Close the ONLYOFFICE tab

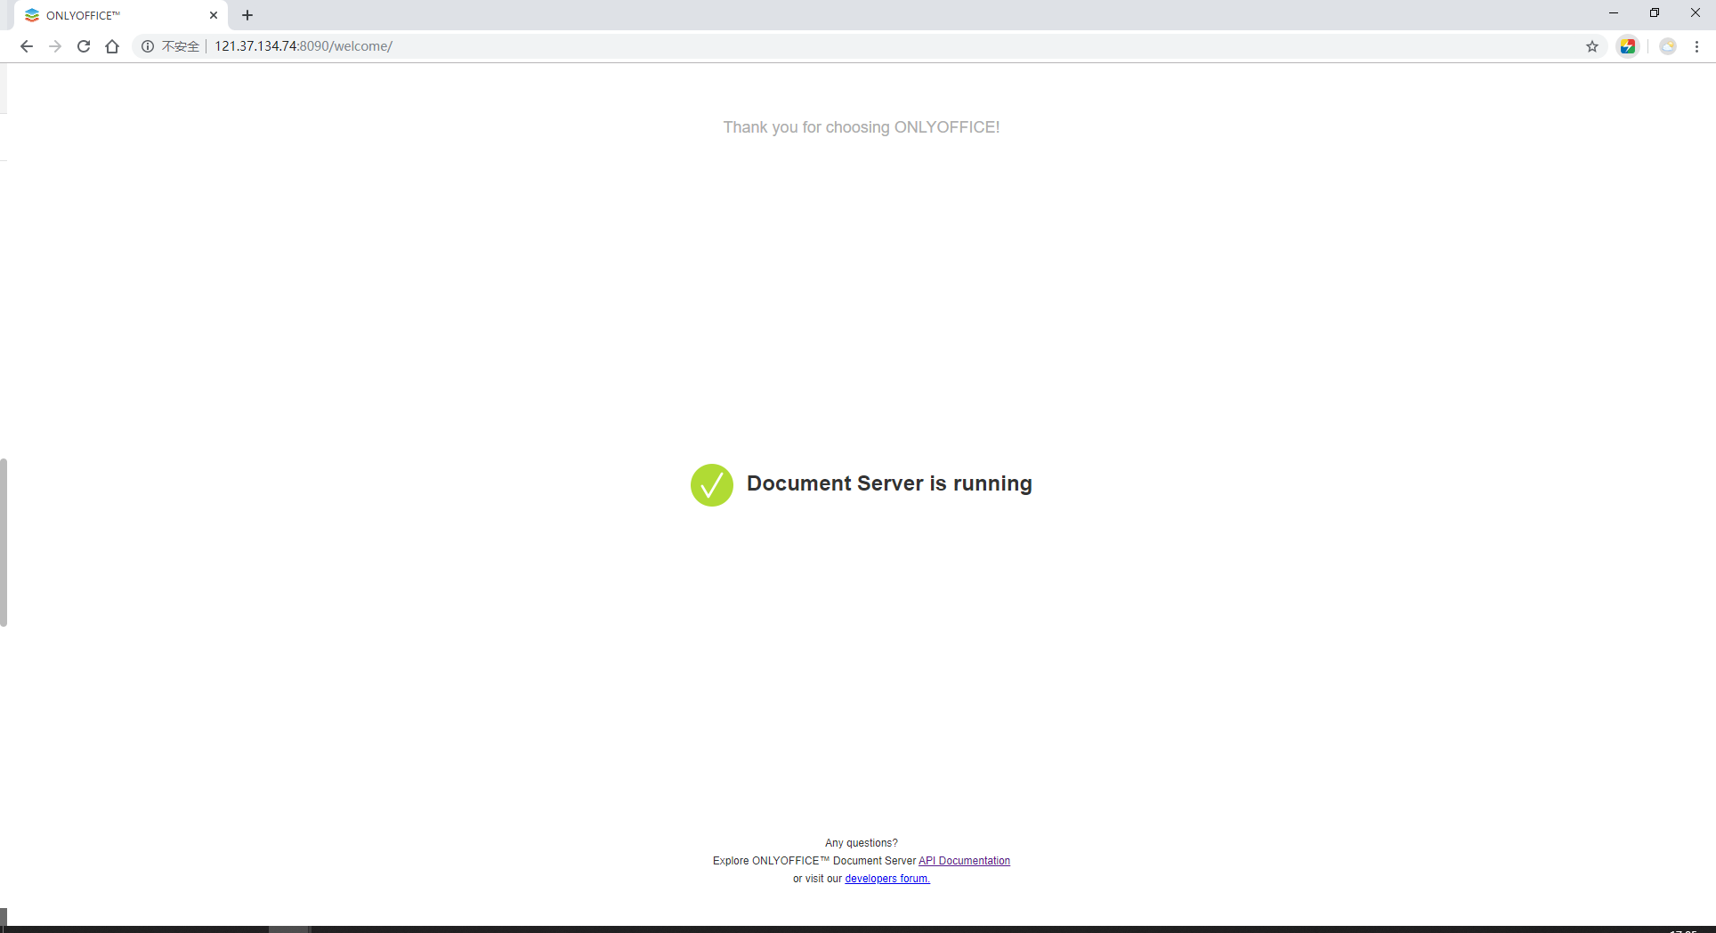(x=214, y=15)
